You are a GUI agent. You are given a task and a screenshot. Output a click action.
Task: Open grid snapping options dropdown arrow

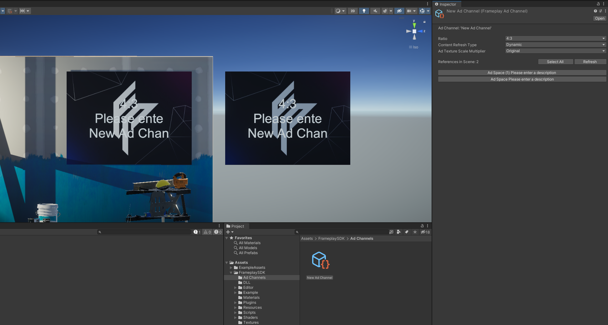pos(15,11)
